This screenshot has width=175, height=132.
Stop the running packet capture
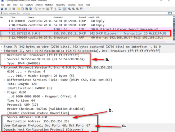(6, 9)
